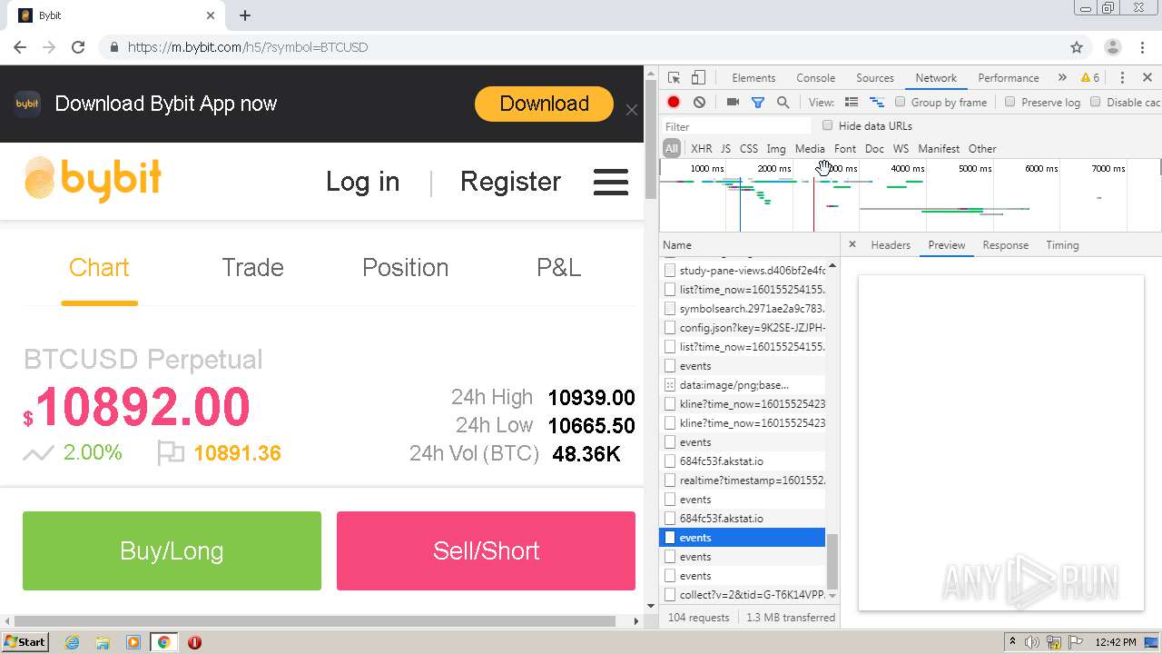Click the volume speaker tray icon
Viewport: 1162px width, 654px height.
pyautogui.click(x=1032, y=642)
